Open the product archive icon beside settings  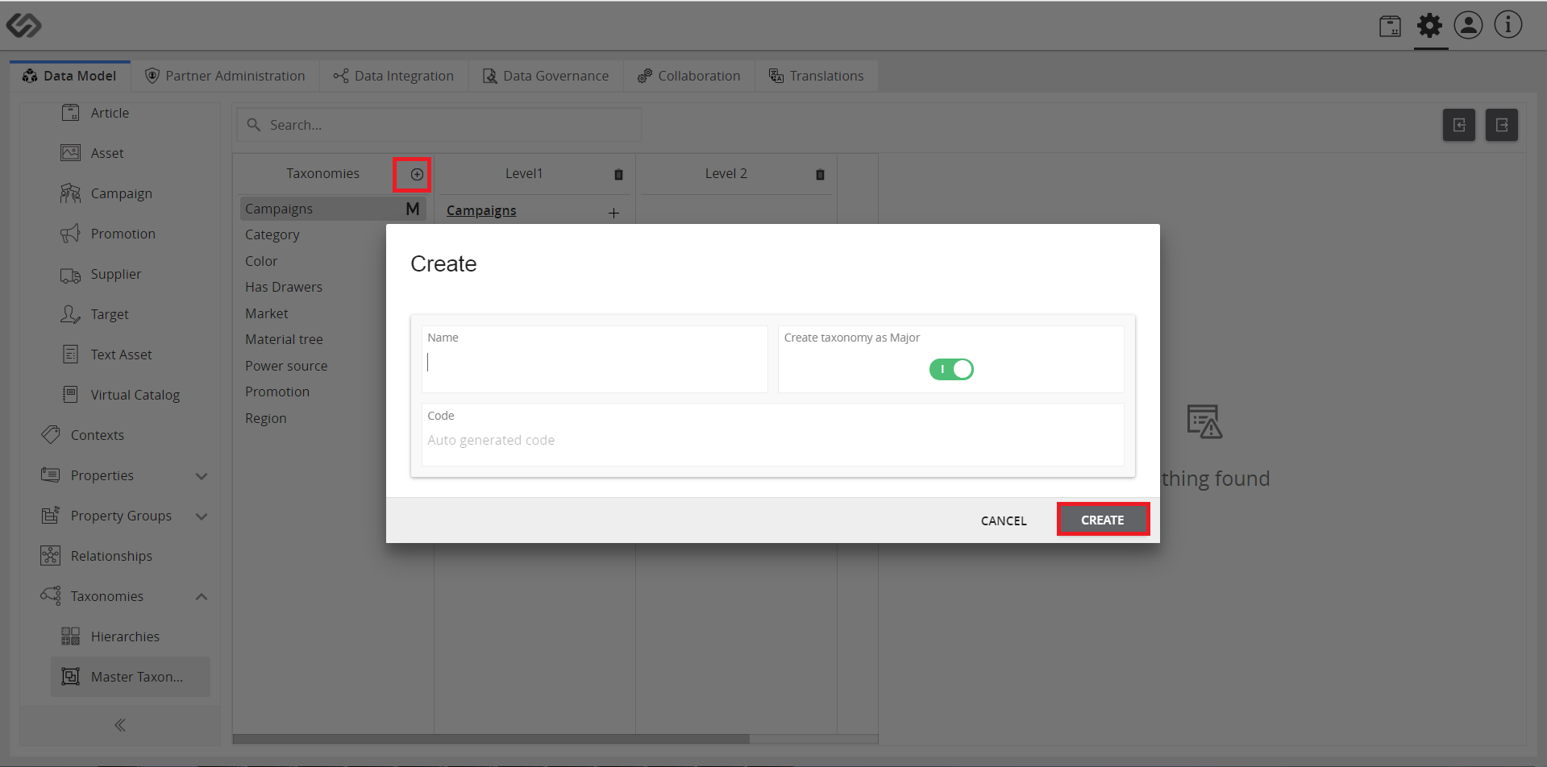1390,26
